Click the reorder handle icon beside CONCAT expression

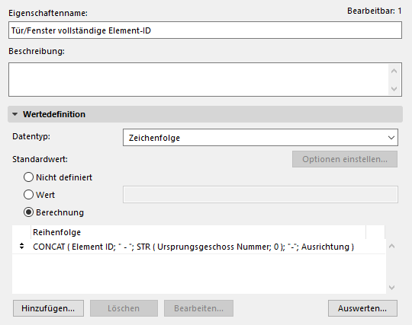coord(22,246)
